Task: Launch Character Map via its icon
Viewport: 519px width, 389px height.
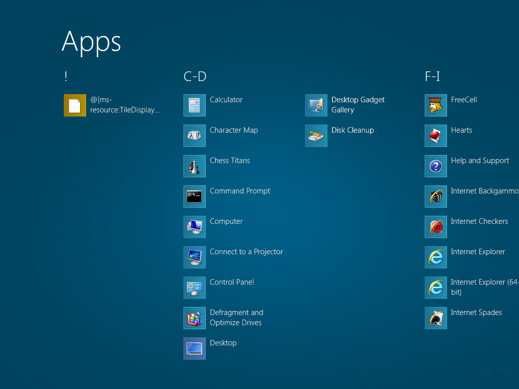Action: pos(194,136)
